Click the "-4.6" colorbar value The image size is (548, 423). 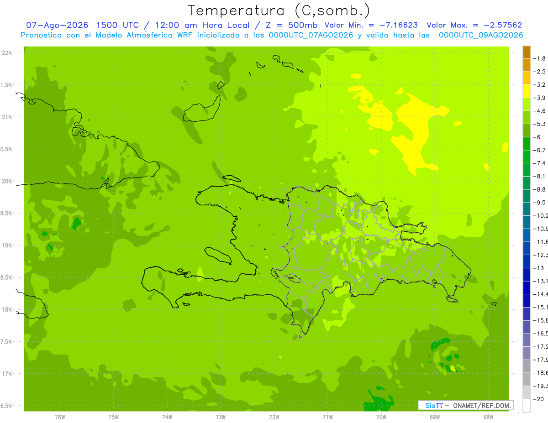[x=540, y=111]
